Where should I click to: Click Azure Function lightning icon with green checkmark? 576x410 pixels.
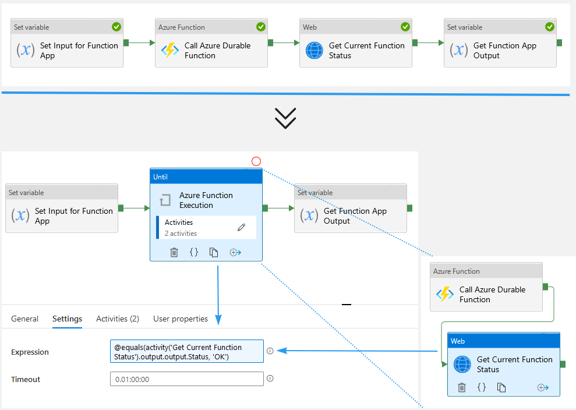click(x=169, y=50)
